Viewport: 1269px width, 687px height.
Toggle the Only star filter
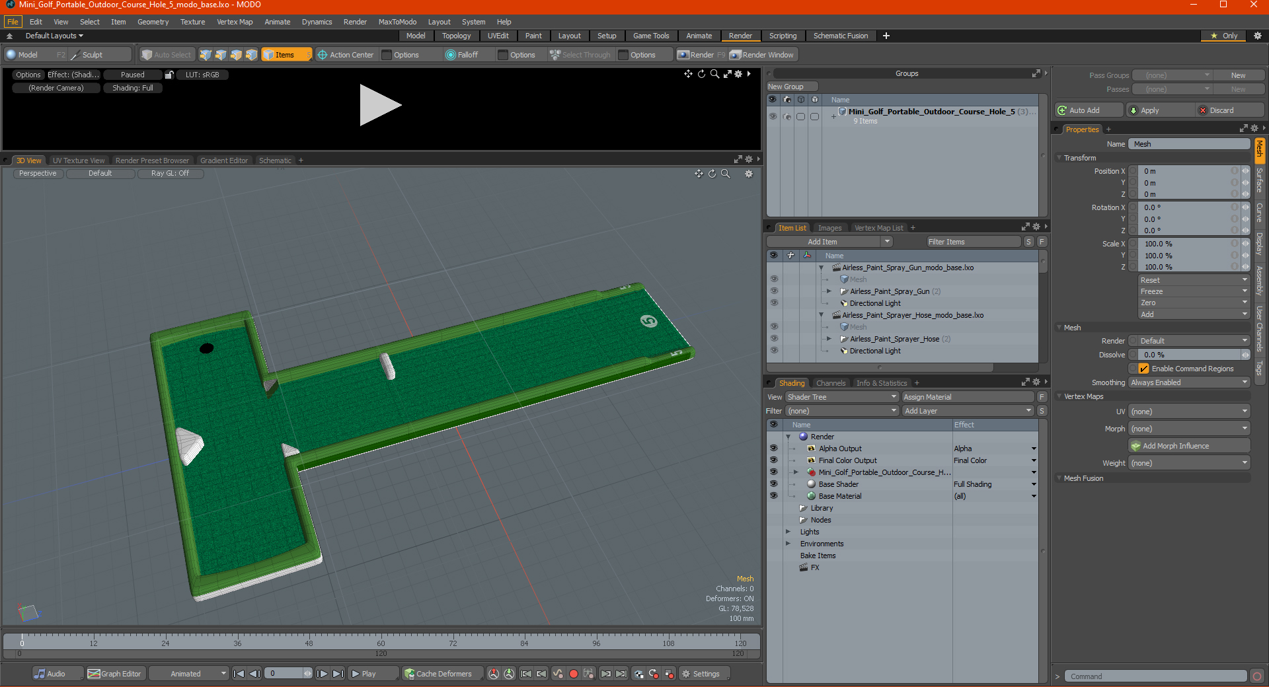1224,36
